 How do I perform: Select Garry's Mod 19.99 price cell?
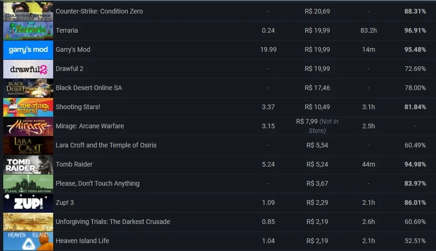268,49
